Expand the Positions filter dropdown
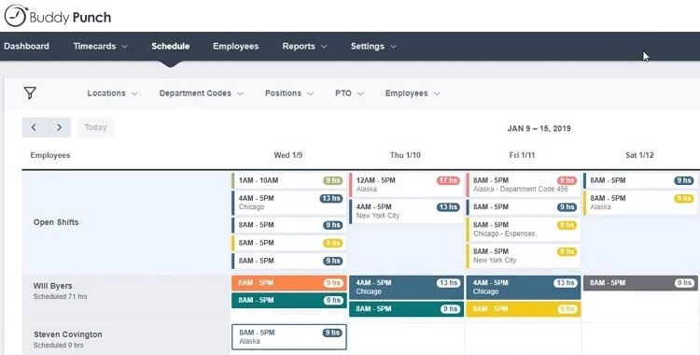This screenshot has width=700, height=355. click(288, 93)
